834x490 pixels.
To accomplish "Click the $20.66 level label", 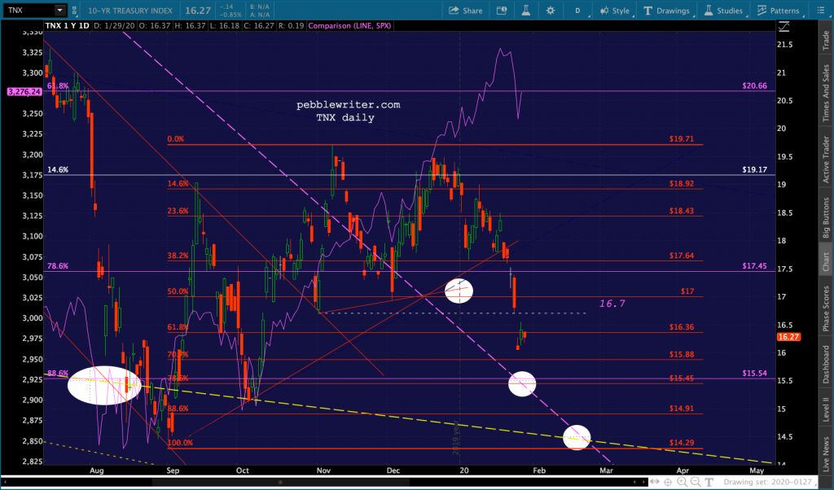I will coord(755,85).
